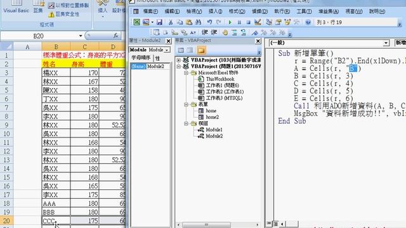406x228 pixels.
Task: Select the home form in project tree
Action: 211,111
